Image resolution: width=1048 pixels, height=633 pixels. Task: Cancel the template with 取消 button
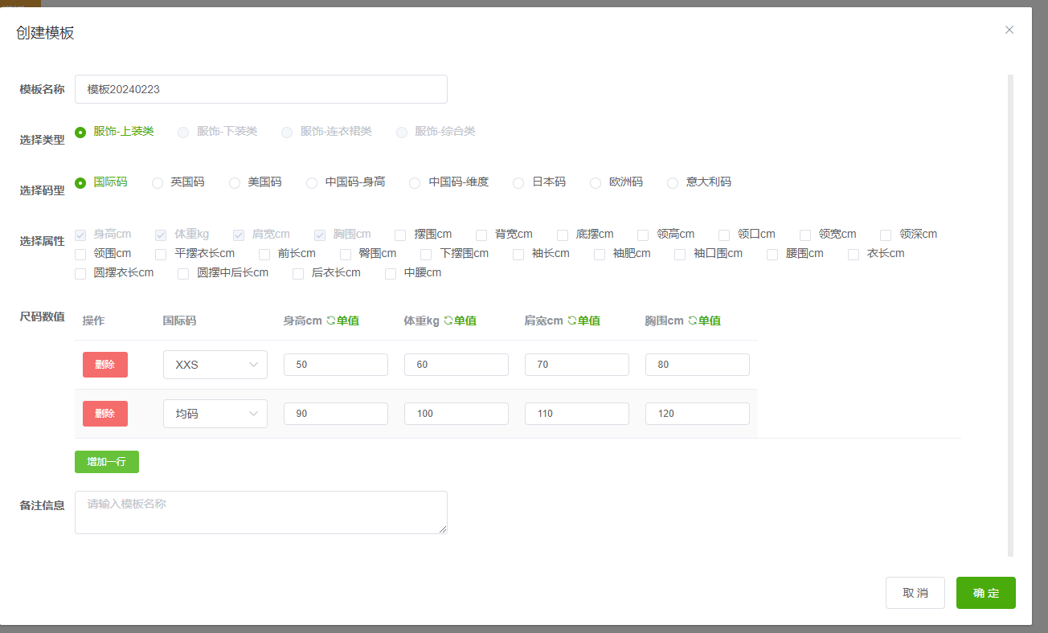tap(915, 593)
